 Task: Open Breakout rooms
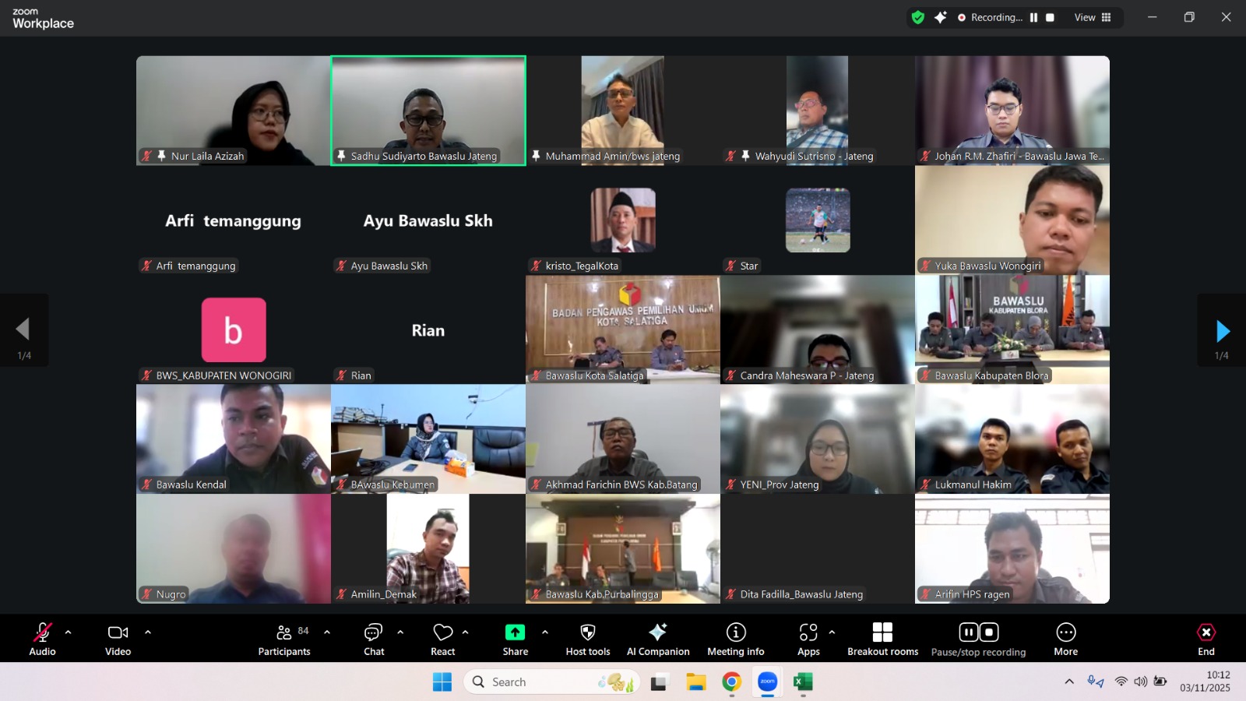pyautogui.click(x=882, y=639)
